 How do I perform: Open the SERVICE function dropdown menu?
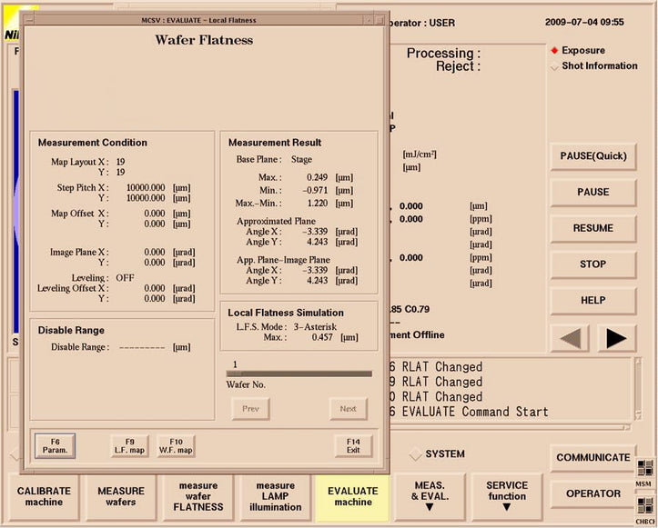507,496
